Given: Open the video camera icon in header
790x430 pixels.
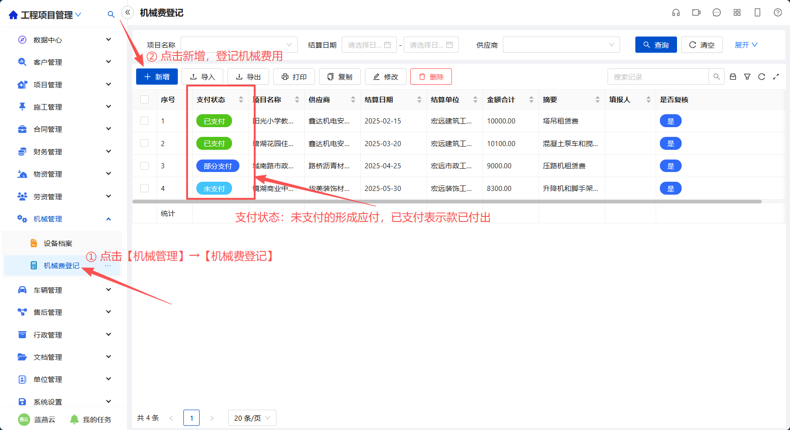Looking at the screenshot, I should (x=696, y=12).
